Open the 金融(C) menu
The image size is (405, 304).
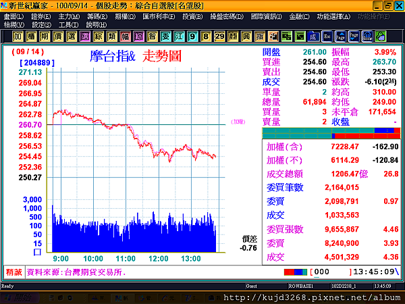pyautogui.click(x=299, y=16)
